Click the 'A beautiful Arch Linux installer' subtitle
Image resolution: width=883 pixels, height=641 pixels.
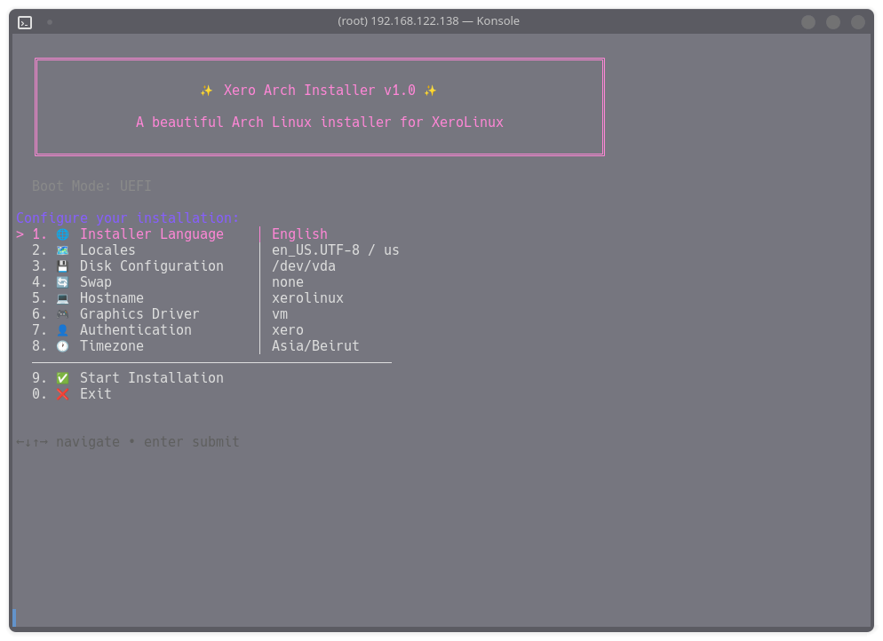pos(319,123)
